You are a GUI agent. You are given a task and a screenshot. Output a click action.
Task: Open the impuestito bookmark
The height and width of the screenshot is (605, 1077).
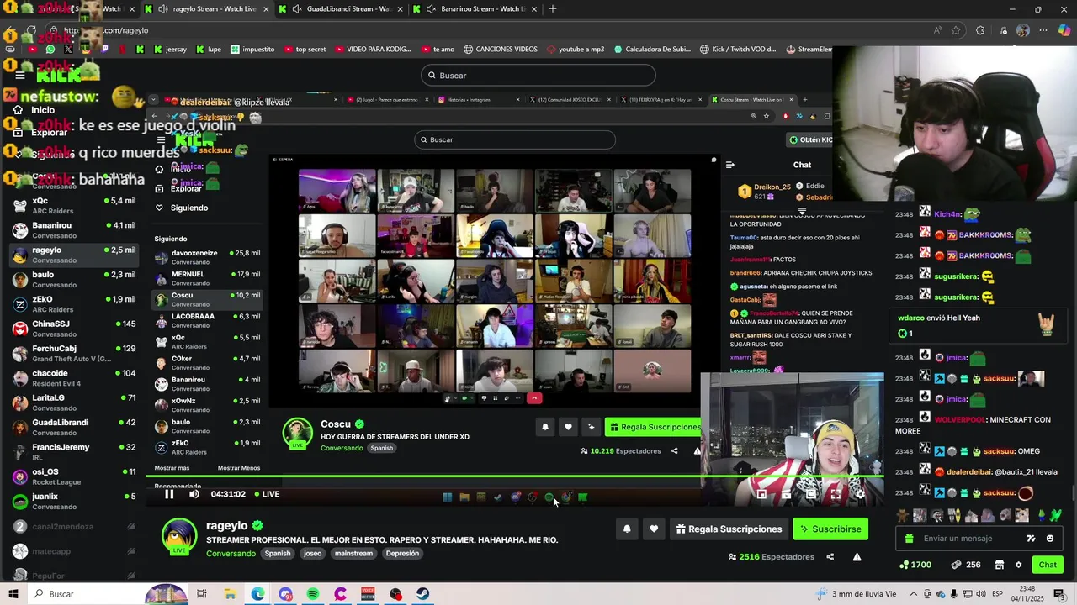click(252, 50)
